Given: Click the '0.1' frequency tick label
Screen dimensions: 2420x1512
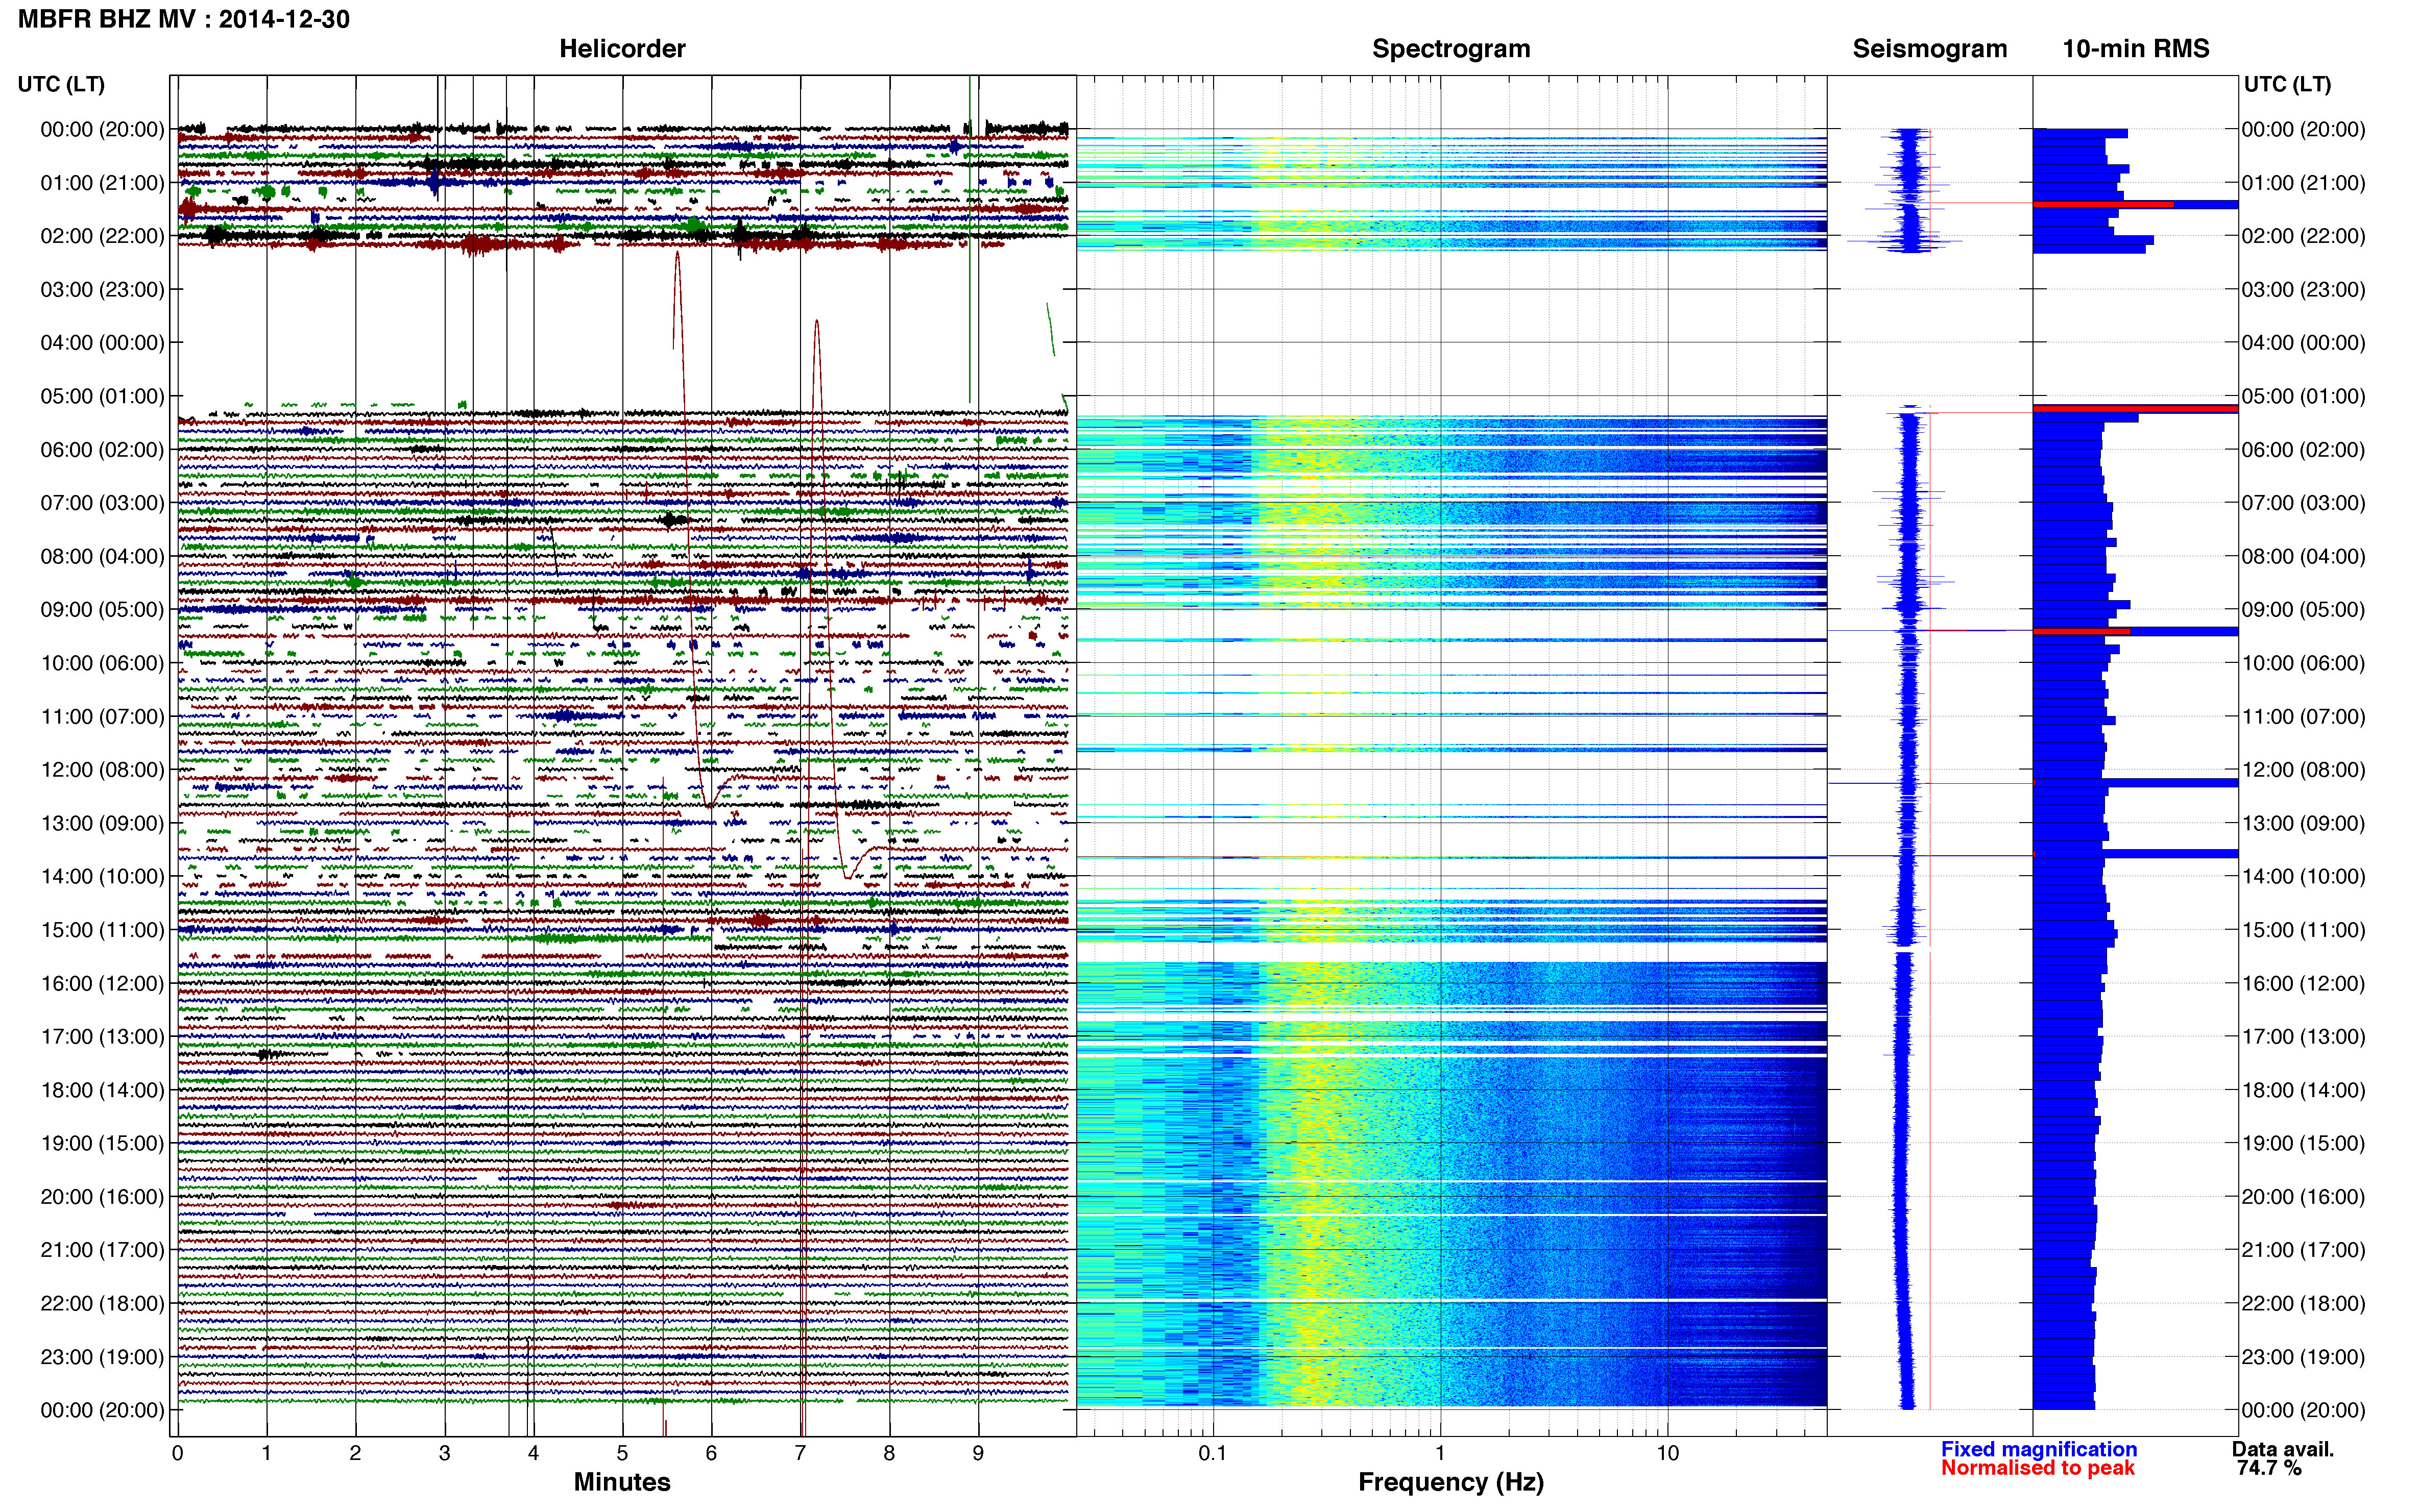Looking at the screenshot, I should (x=1213, y=1453).
